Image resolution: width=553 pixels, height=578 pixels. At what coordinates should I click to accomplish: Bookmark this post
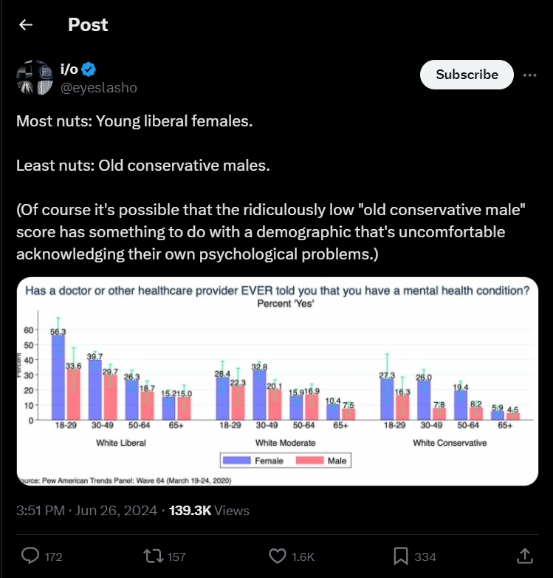(x=401, y=556)
